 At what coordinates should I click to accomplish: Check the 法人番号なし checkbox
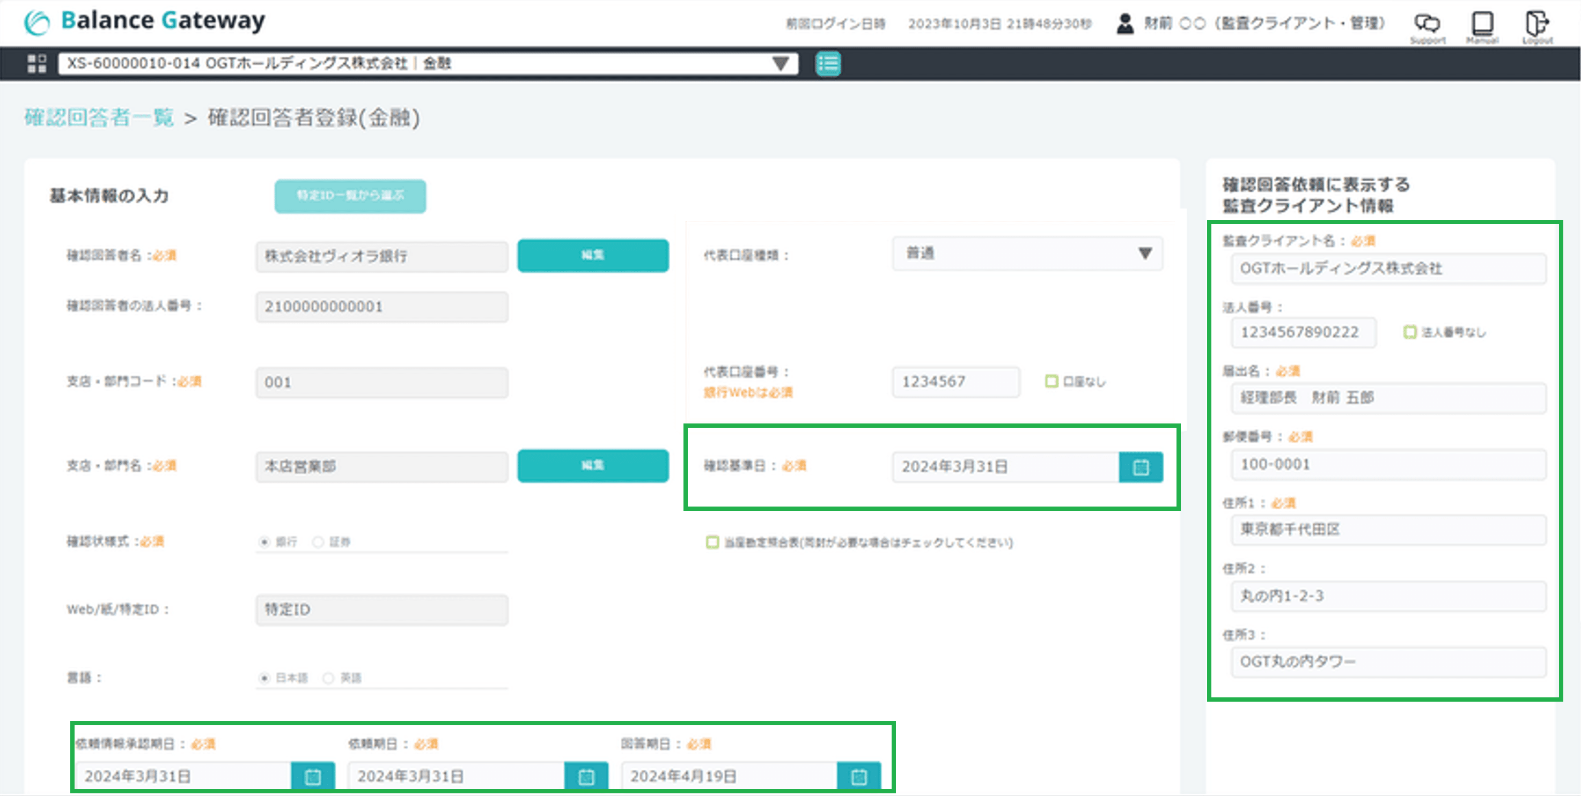[1410, 332]
